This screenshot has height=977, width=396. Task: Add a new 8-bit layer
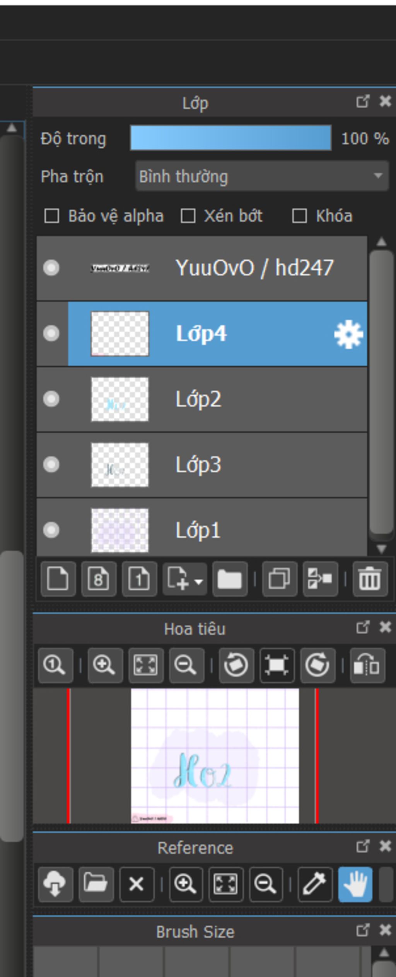[x=99, y=579]
